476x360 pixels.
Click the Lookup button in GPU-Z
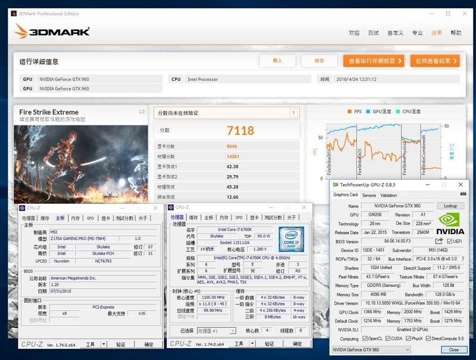[x=450, y=206]
